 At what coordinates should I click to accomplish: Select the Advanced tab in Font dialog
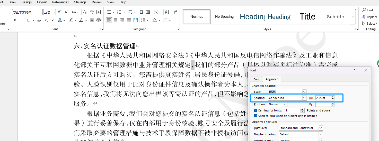click(272, 79)
